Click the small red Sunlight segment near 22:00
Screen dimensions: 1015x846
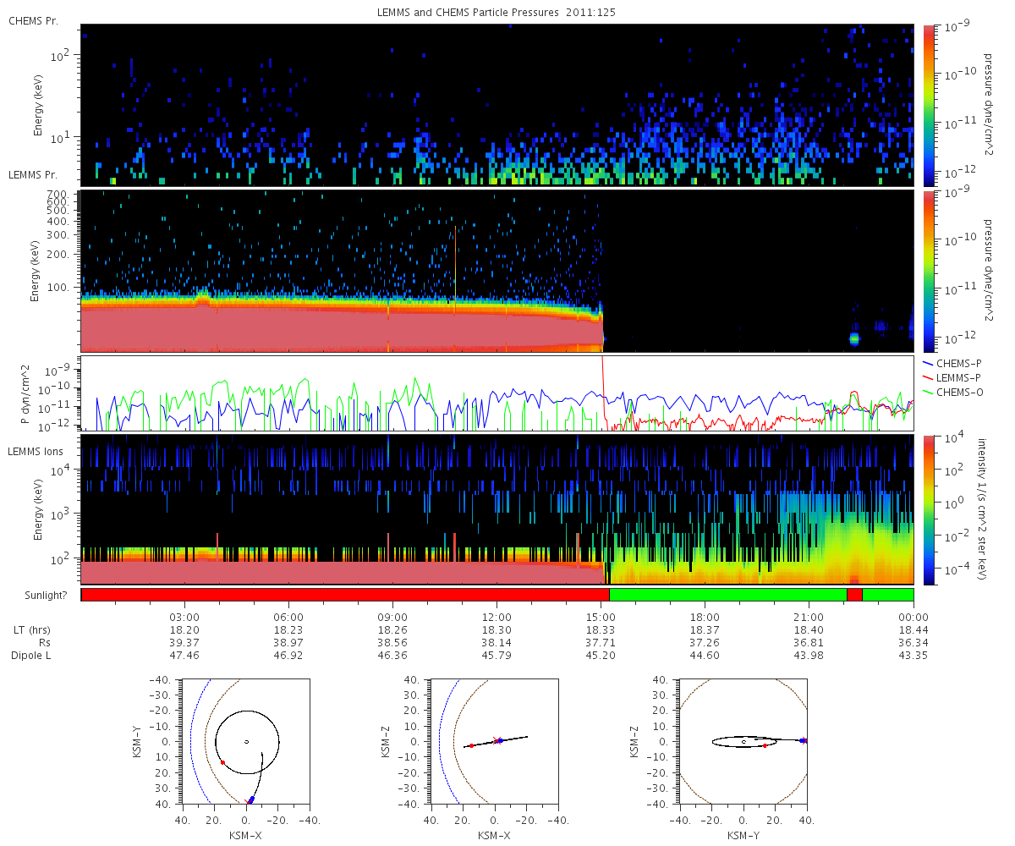click(854, 595)
